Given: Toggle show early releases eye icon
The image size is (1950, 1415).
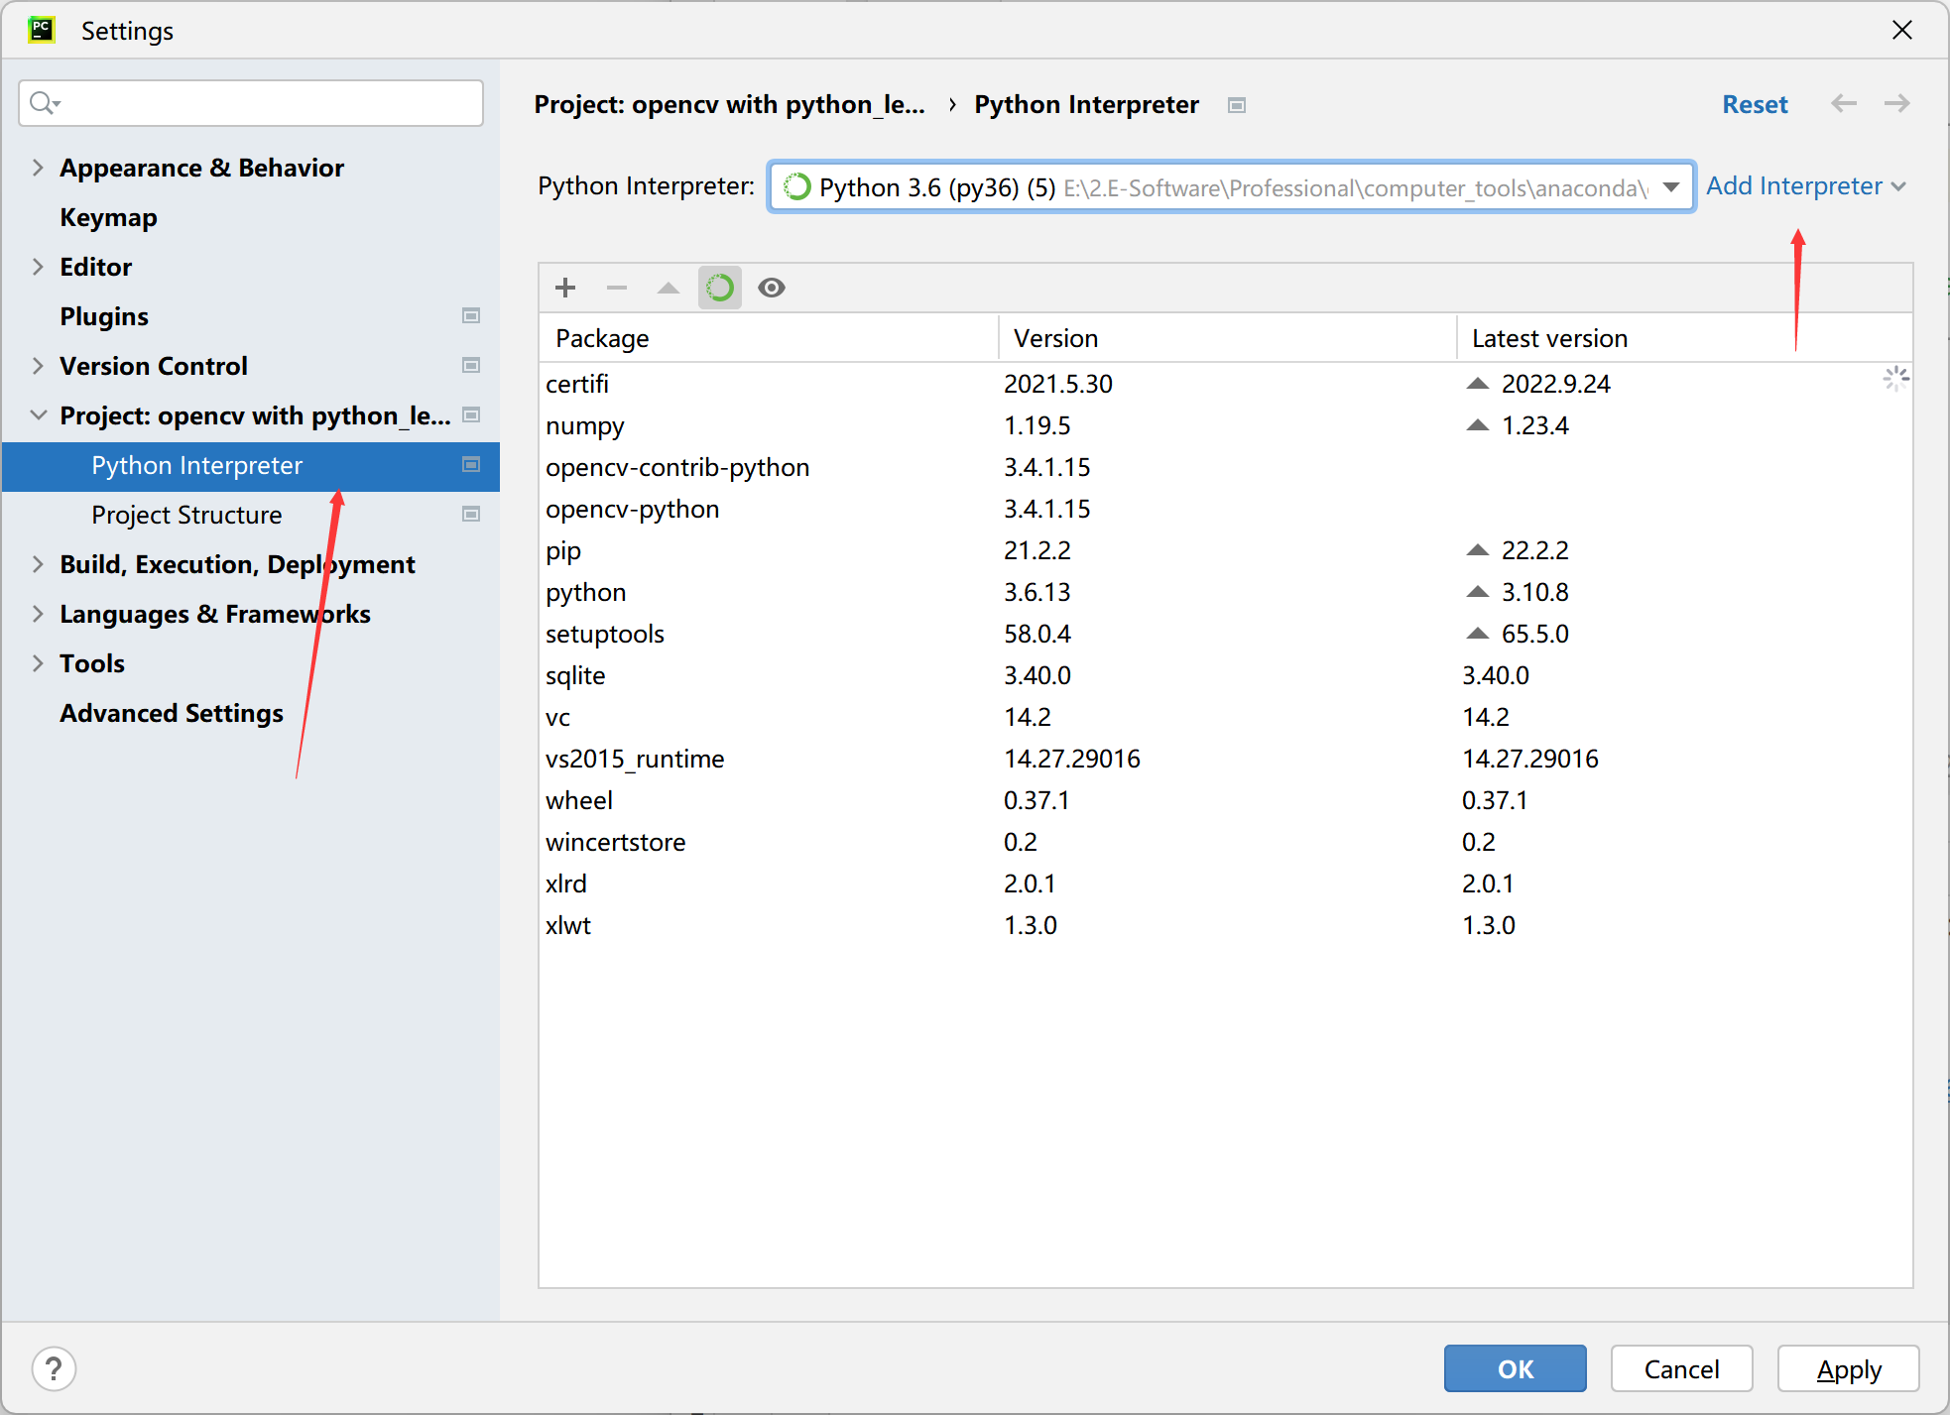Looking at the screenshot, I should 772,288.
